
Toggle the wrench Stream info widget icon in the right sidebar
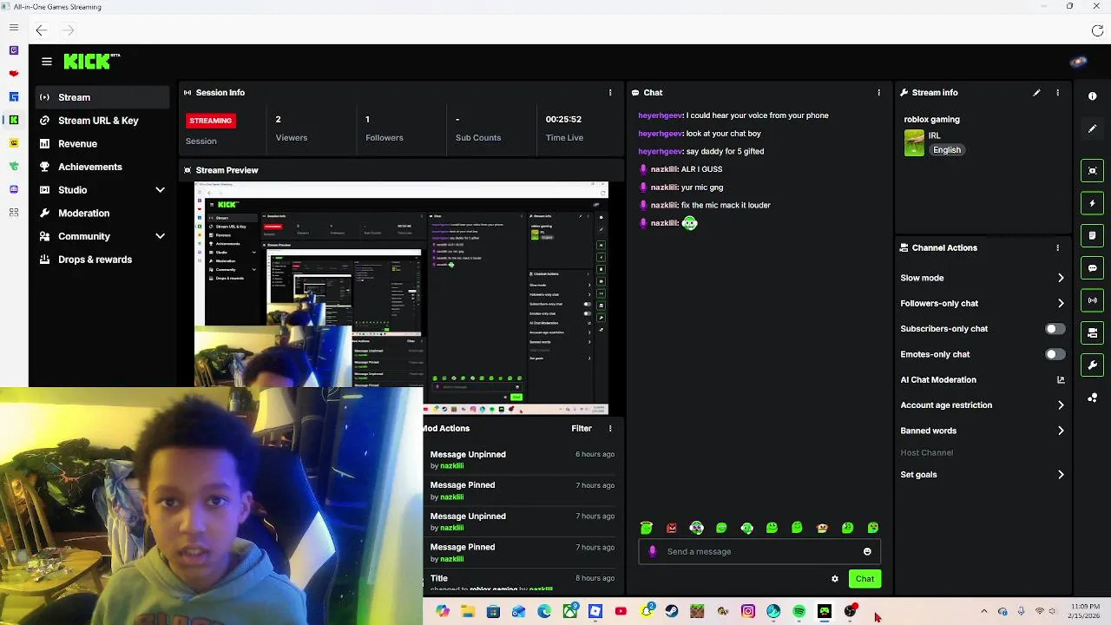pyautogui.click(x=1093, y=365)
